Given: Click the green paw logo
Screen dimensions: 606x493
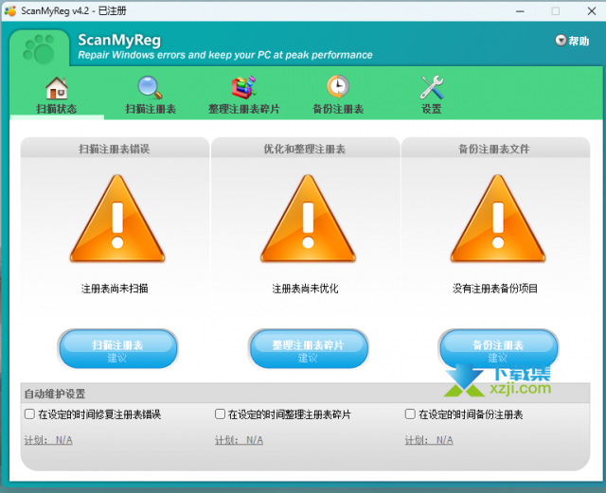Looking at the screenshot, I should pos(39,49).
